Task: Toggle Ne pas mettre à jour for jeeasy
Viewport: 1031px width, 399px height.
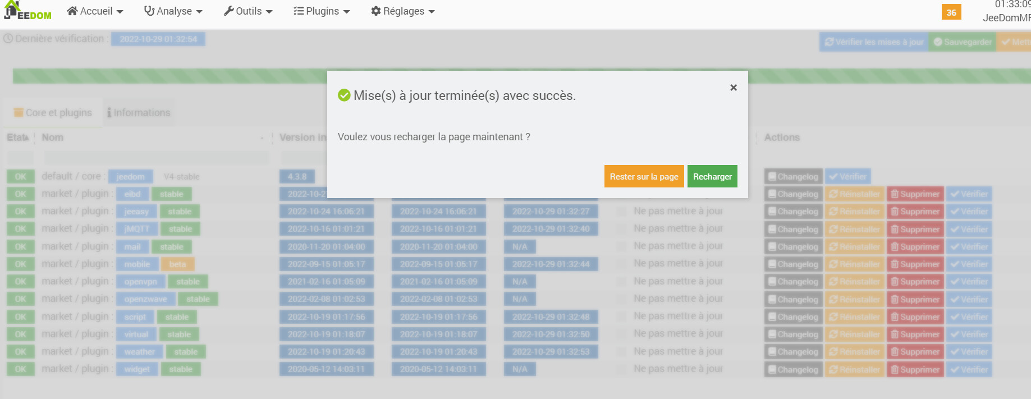Action: (621, 212)
